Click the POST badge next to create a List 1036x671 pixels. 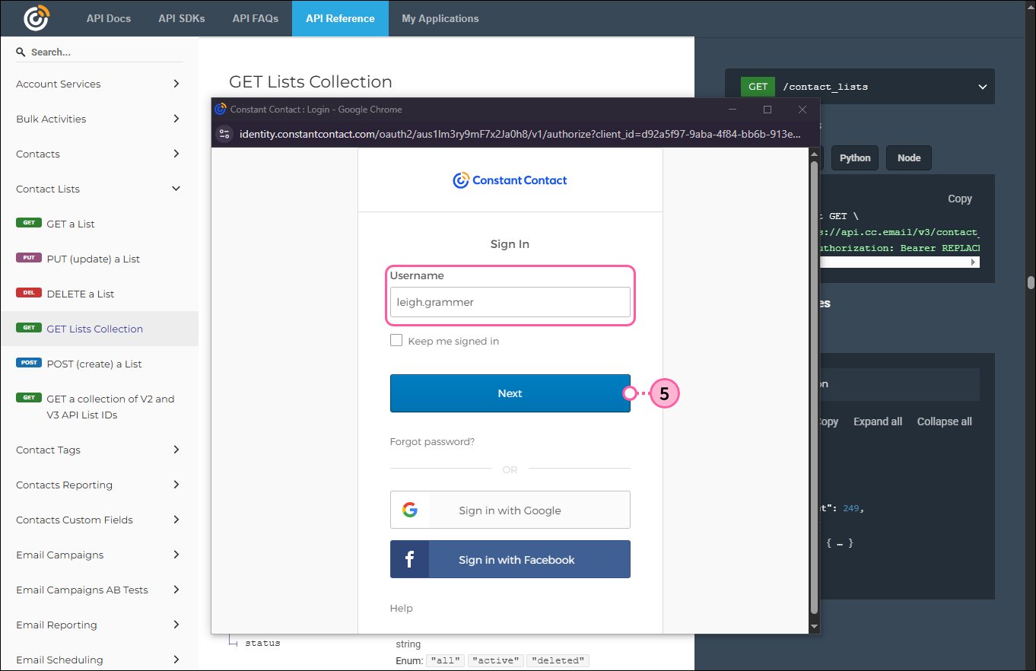point(28,363)
